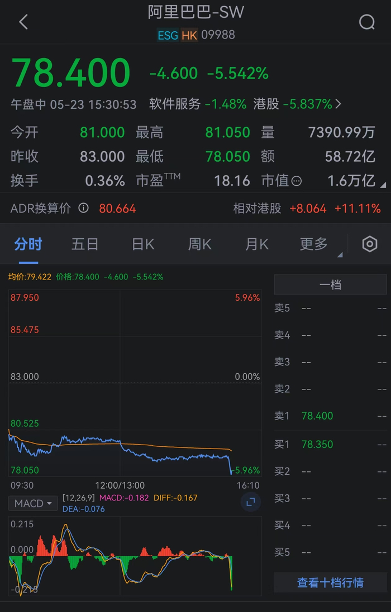Tap the 昨收 value 83.000
Screen dimensions: 391x612
pos(102,157)
